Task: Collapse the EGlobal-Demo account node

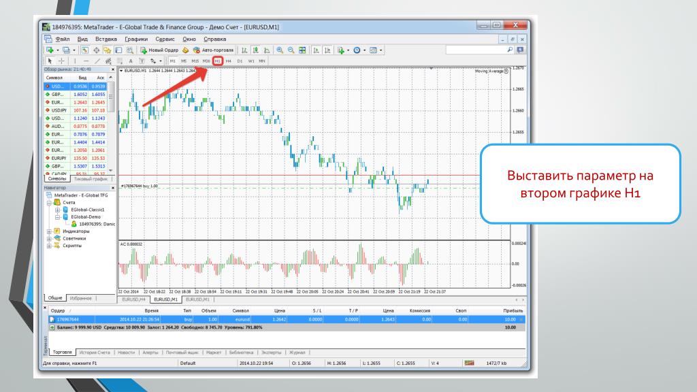Action: 57,217
